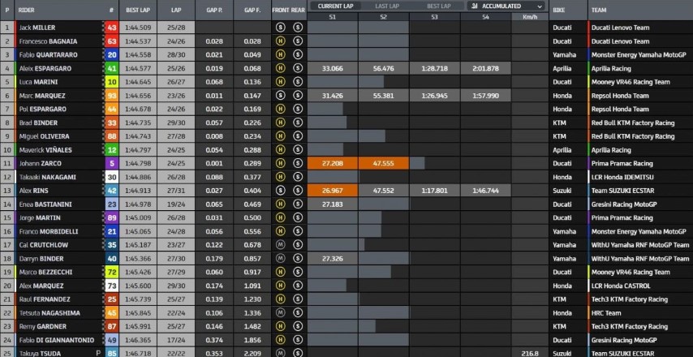
Task: Click Aleix Espargaro's rear soft tyre icon
Action: pyautogui.click(x=298, y=68)
